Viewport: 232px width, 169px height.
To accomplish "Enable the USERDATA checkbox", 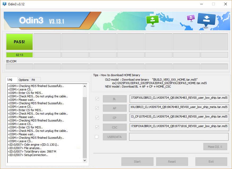I will [97, 137].
